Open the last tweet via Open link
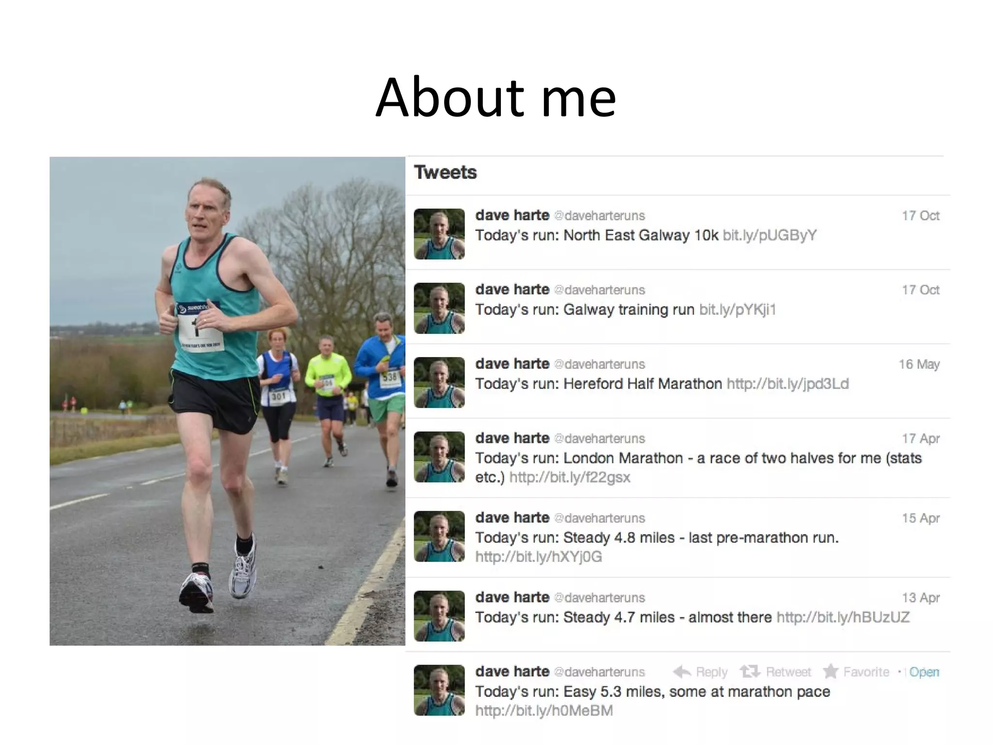993x745 pixels. point(924,672)
